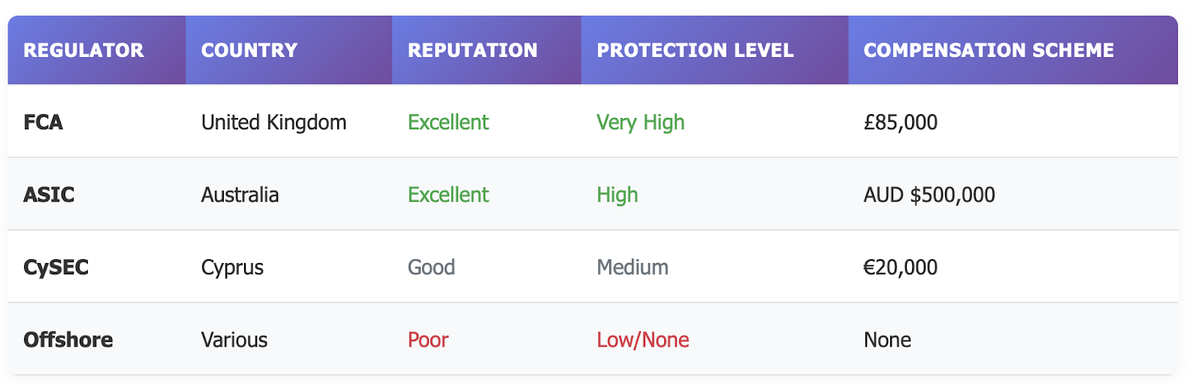Viewport: 1202px width, 384px height.
Task: Click the Australia country cell
Action: (240, 195)
